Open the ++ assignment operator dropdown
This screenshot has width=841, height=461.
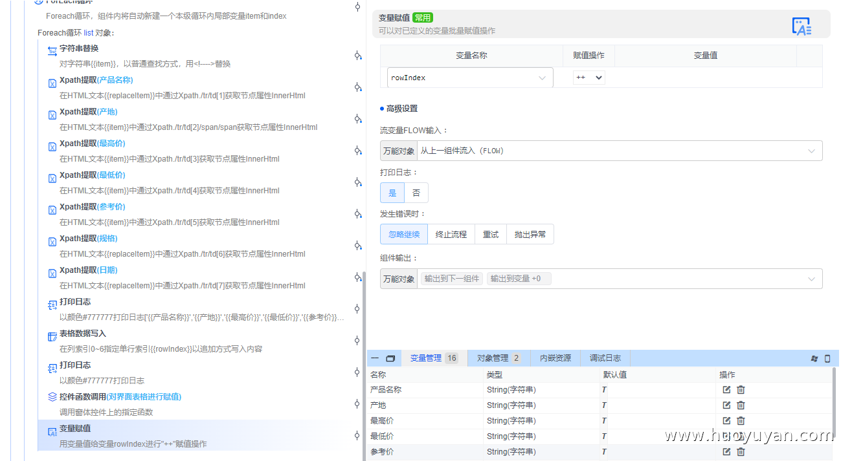[x=589, y=78]
